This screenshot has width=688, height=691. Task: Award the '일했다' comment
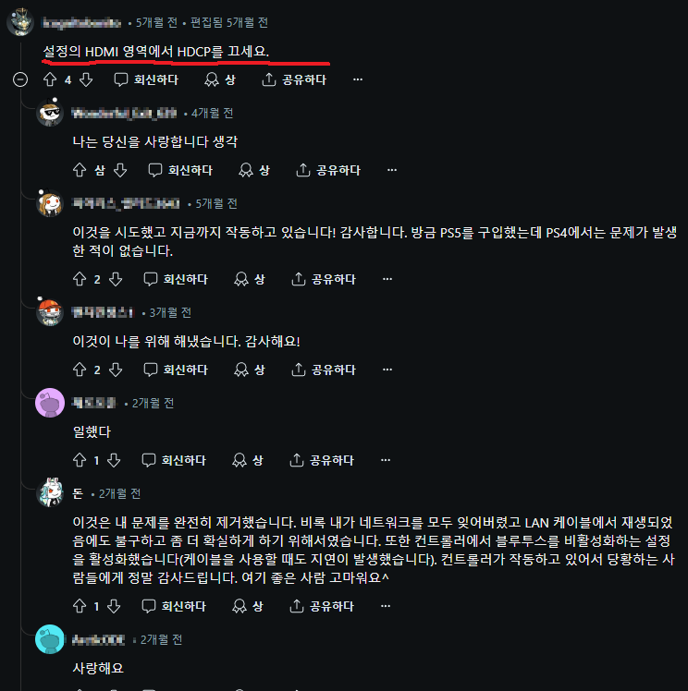[x=248, y=460]
